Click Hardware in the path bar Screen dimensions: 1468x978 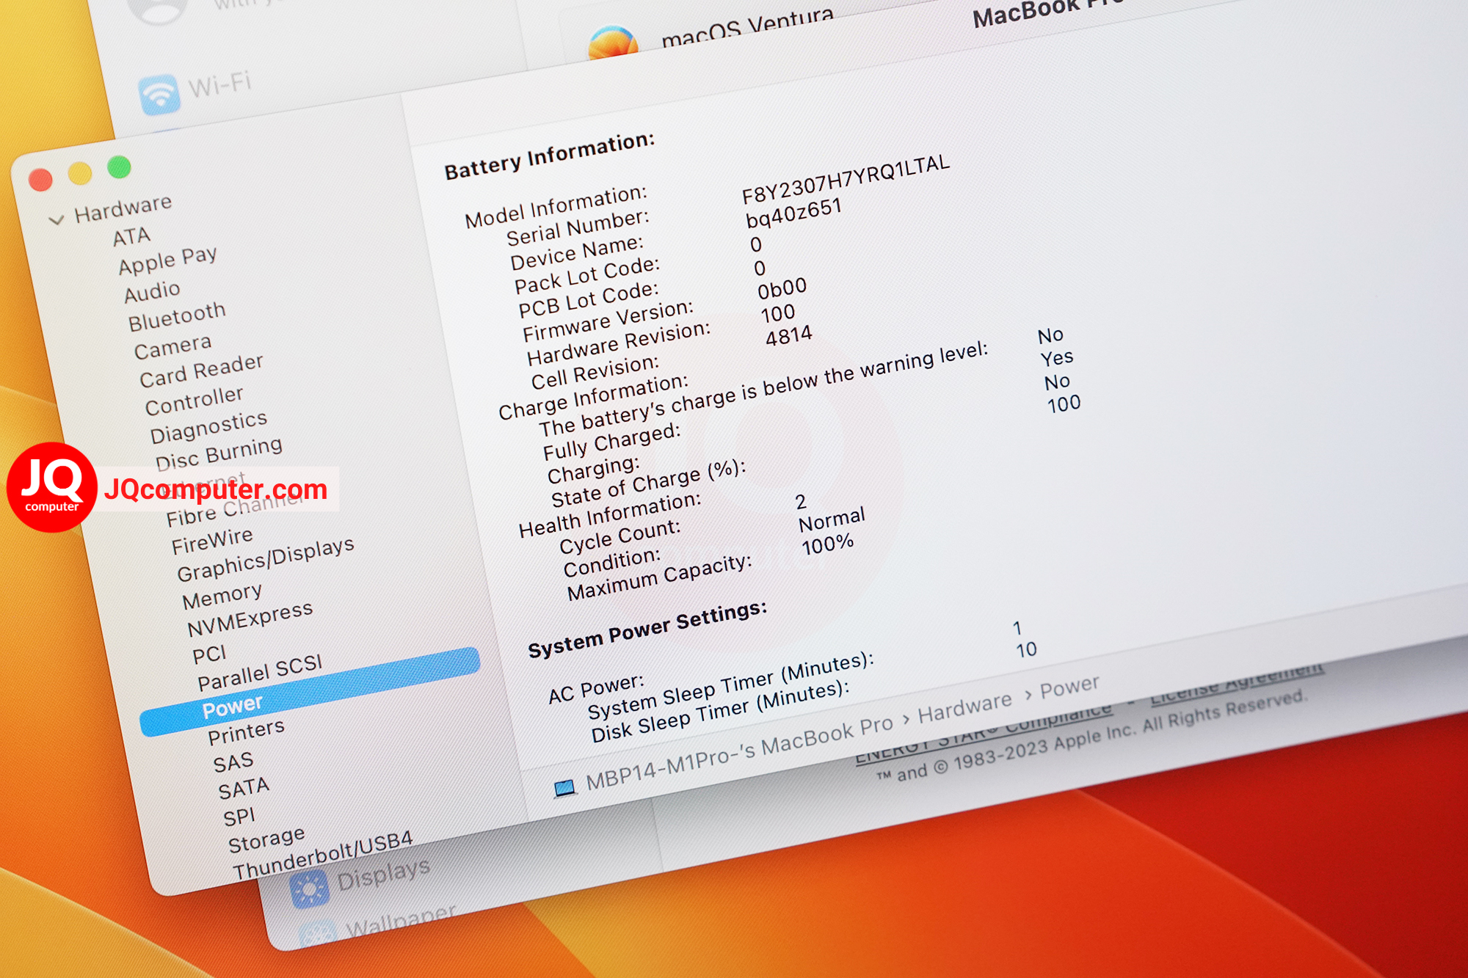point(965,707)
